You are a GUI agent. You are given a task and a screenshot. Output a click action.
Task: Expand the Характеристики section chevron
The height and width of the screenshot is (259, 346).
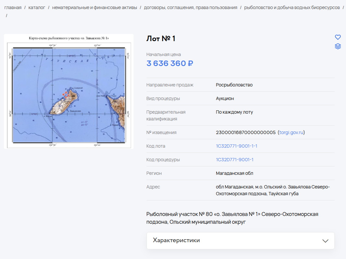[x=325, y=241]
